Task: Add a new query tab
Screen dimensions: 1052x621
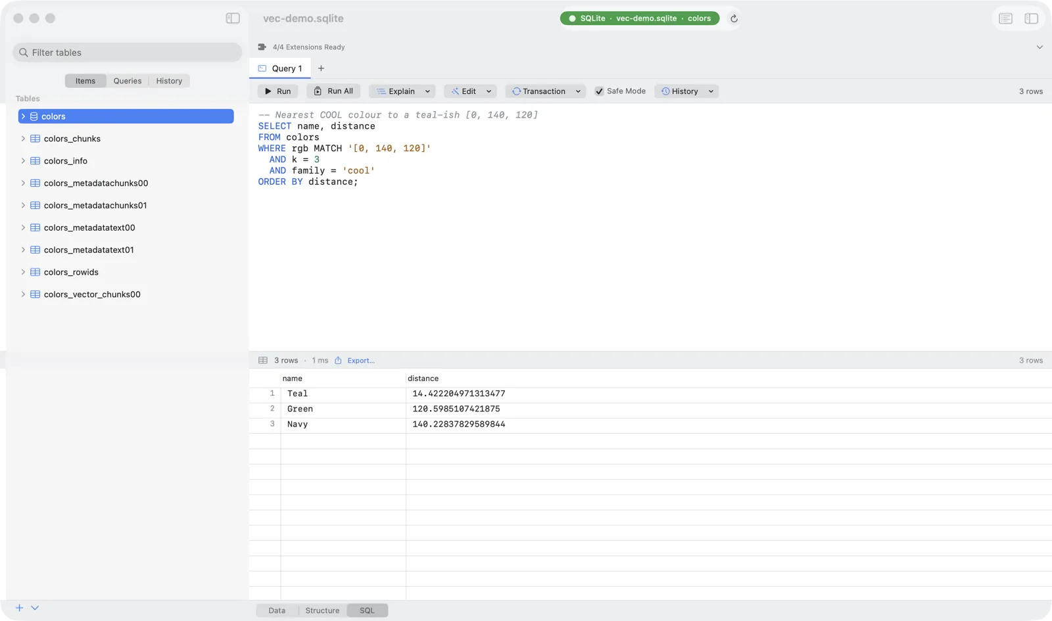Action: (321, 68)
